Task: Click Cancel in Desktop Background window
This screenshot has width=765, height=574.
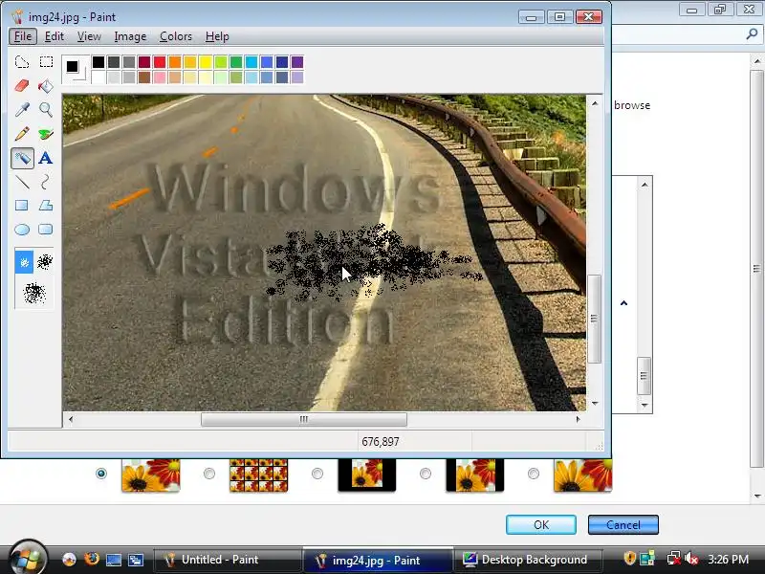Action: tap(623, 524)
